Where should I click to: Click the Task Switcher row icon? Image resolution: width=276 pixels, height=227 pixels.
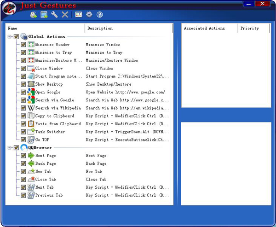tap(31, 132)
